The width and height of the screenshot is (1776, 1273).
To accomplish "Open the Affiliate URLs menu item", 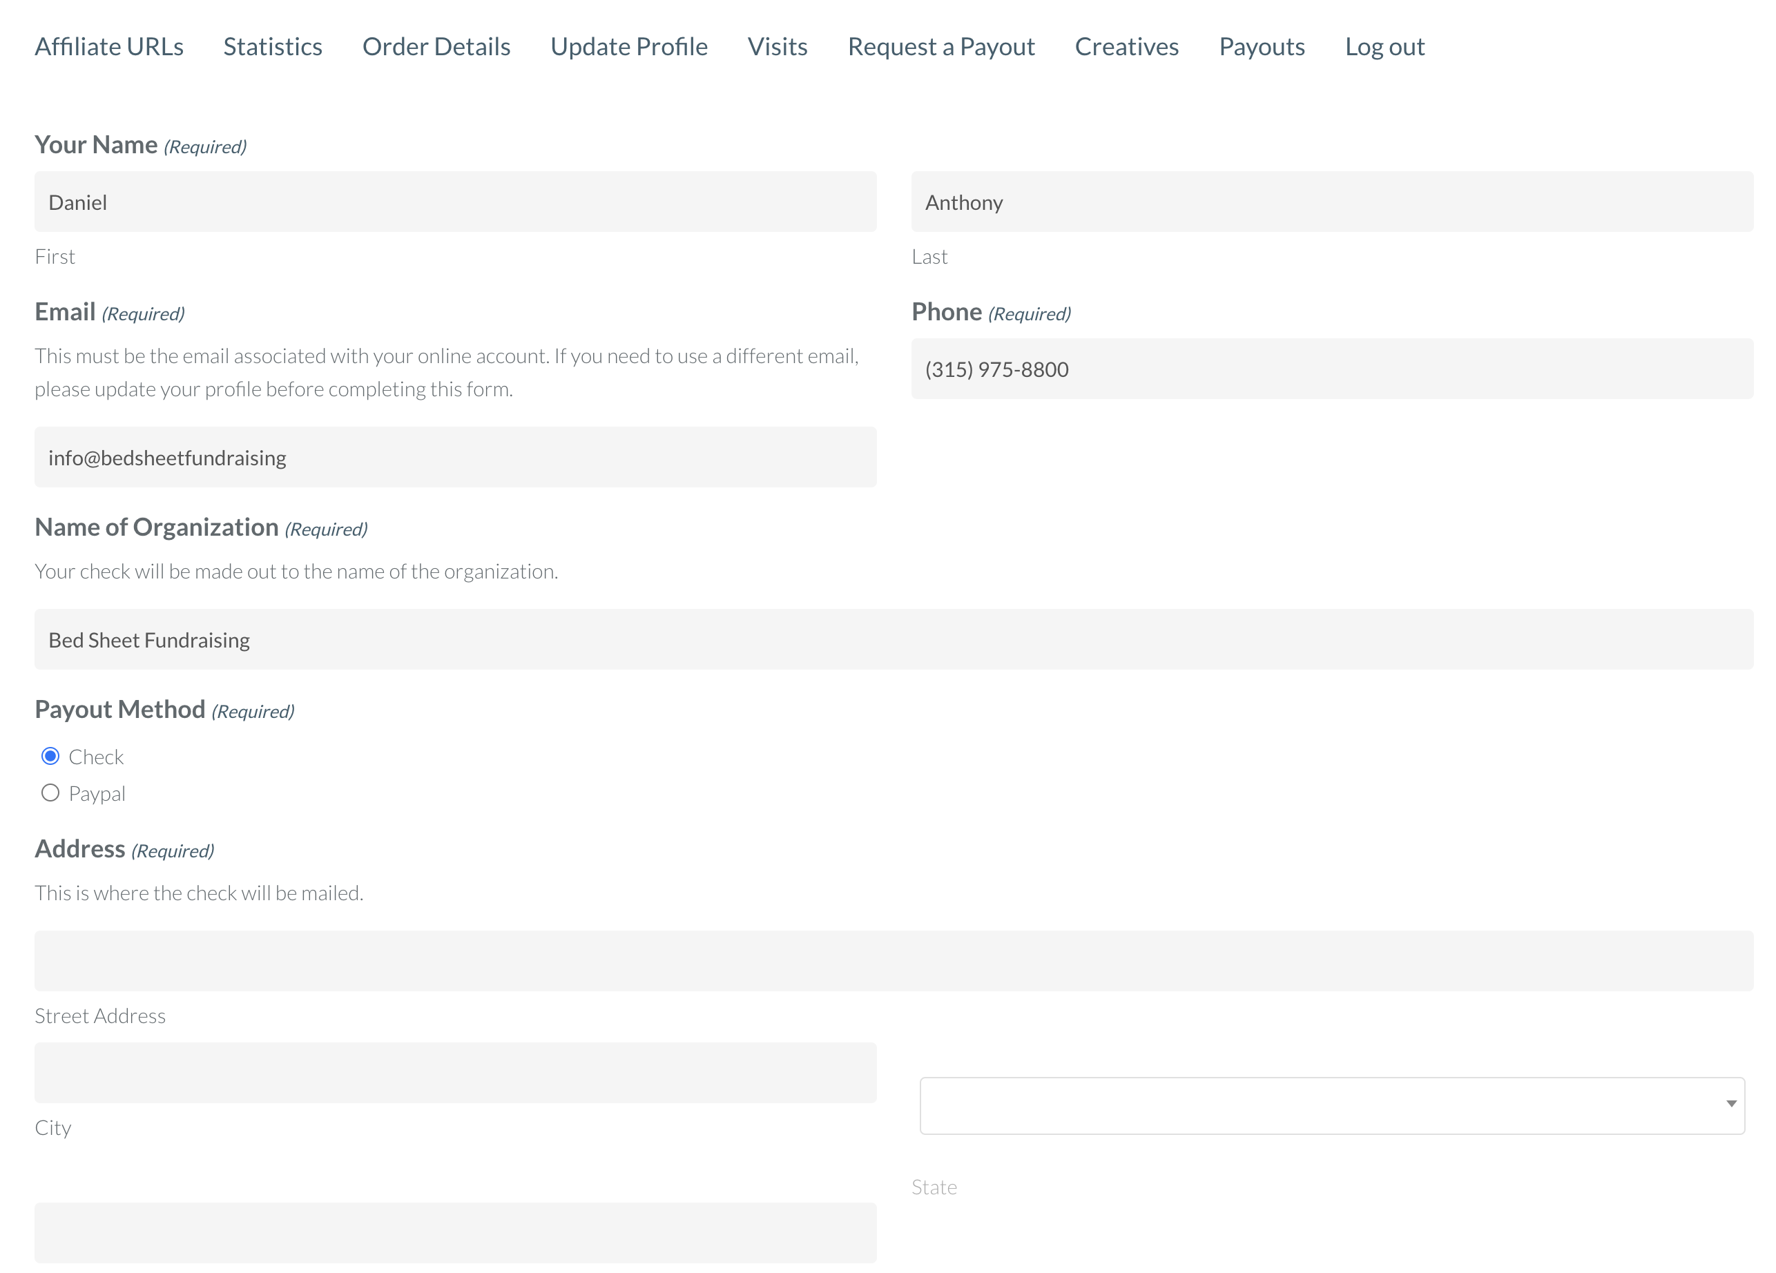I will tap(109, 47).
